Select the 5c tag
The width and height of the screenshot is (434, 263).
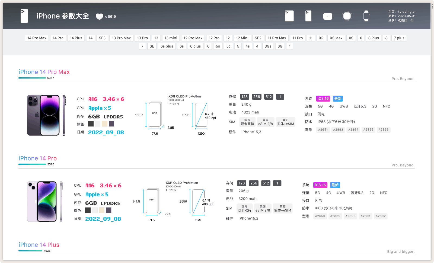228,46
